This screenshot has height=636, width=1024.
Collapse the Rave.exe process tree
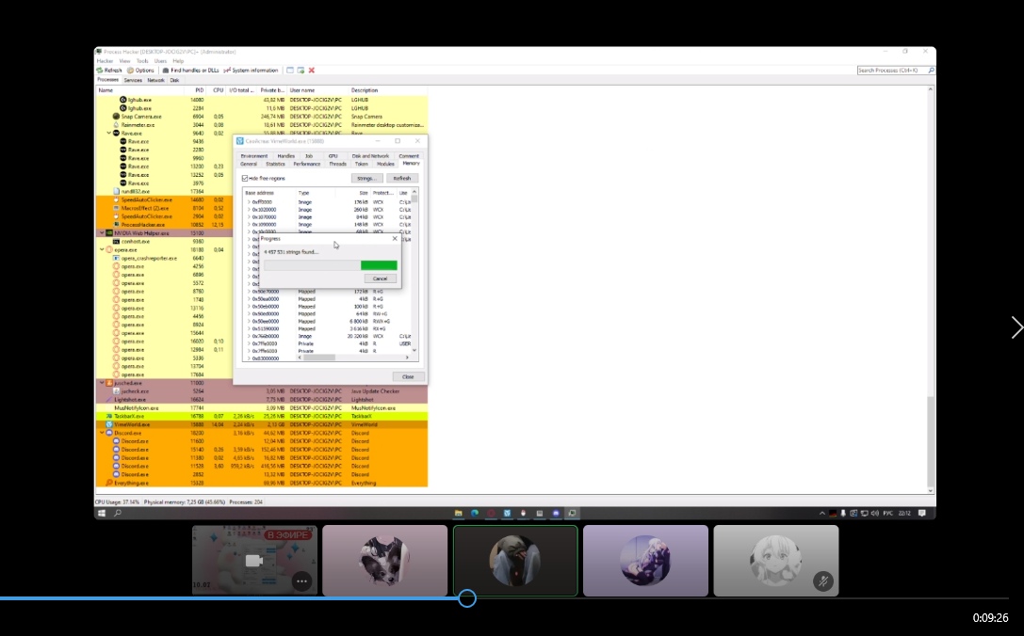pyautogui.click(x=110, y=134)
